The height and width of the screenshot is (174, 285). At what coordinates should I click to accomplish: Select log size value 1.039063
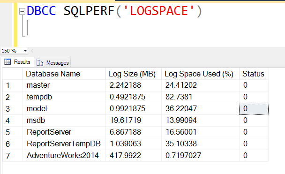(x=134, y=144)
